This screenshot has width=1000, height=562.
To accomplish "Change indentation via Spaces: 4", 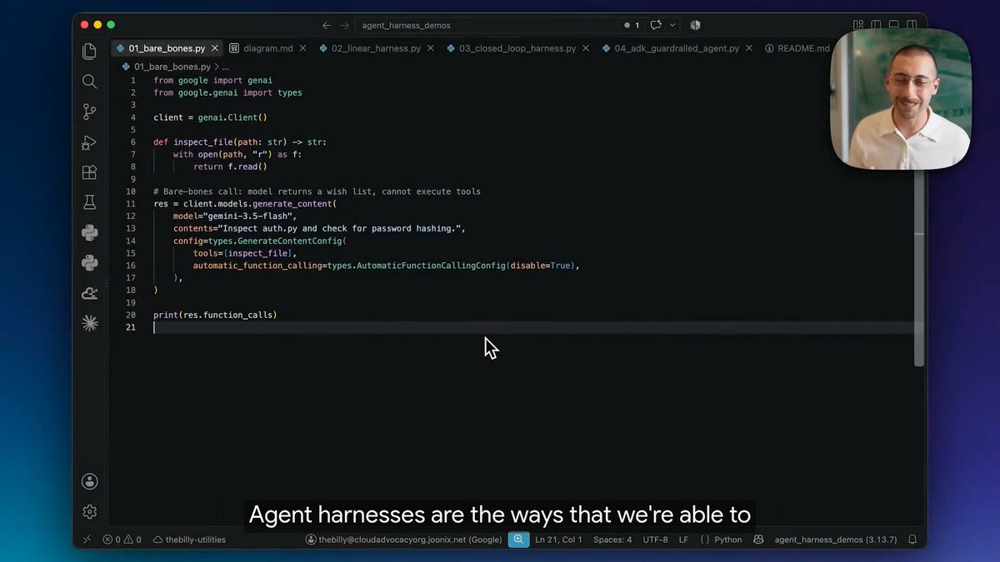I will 612,540.
